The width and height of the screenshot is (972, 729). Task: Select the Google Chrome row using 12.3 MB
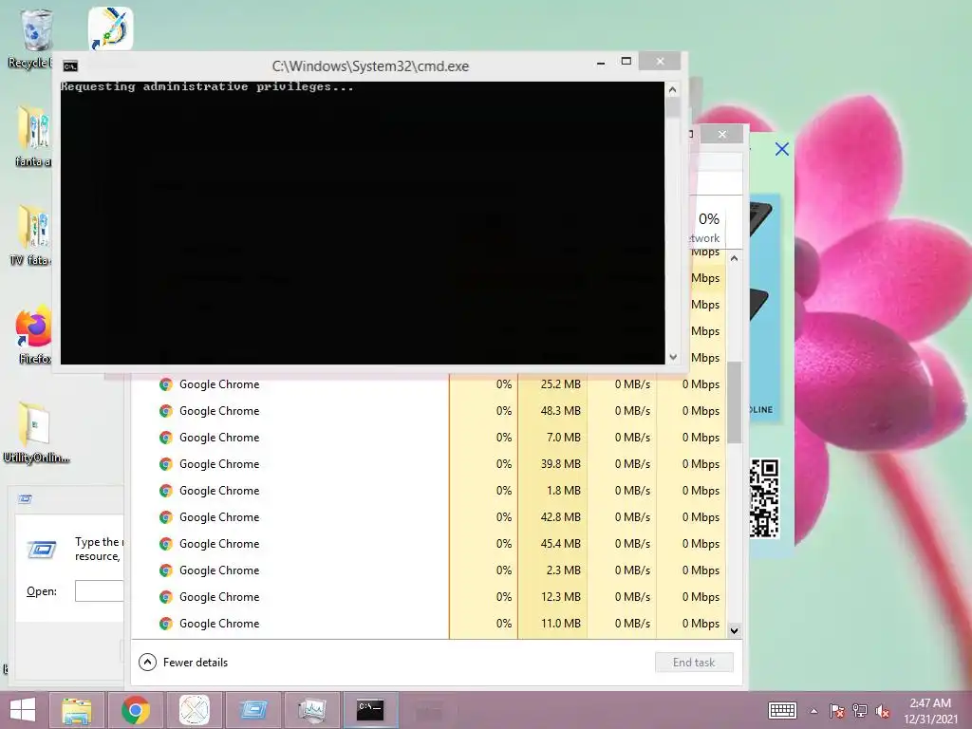pyautogui.click(x=428, y=597)
